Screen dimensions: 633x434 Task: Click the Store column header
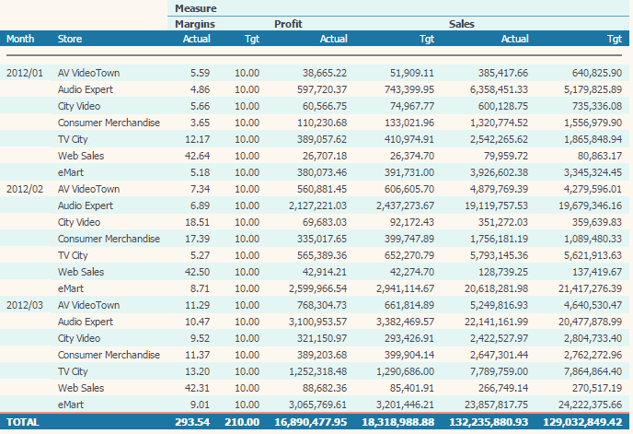[69, 40]
